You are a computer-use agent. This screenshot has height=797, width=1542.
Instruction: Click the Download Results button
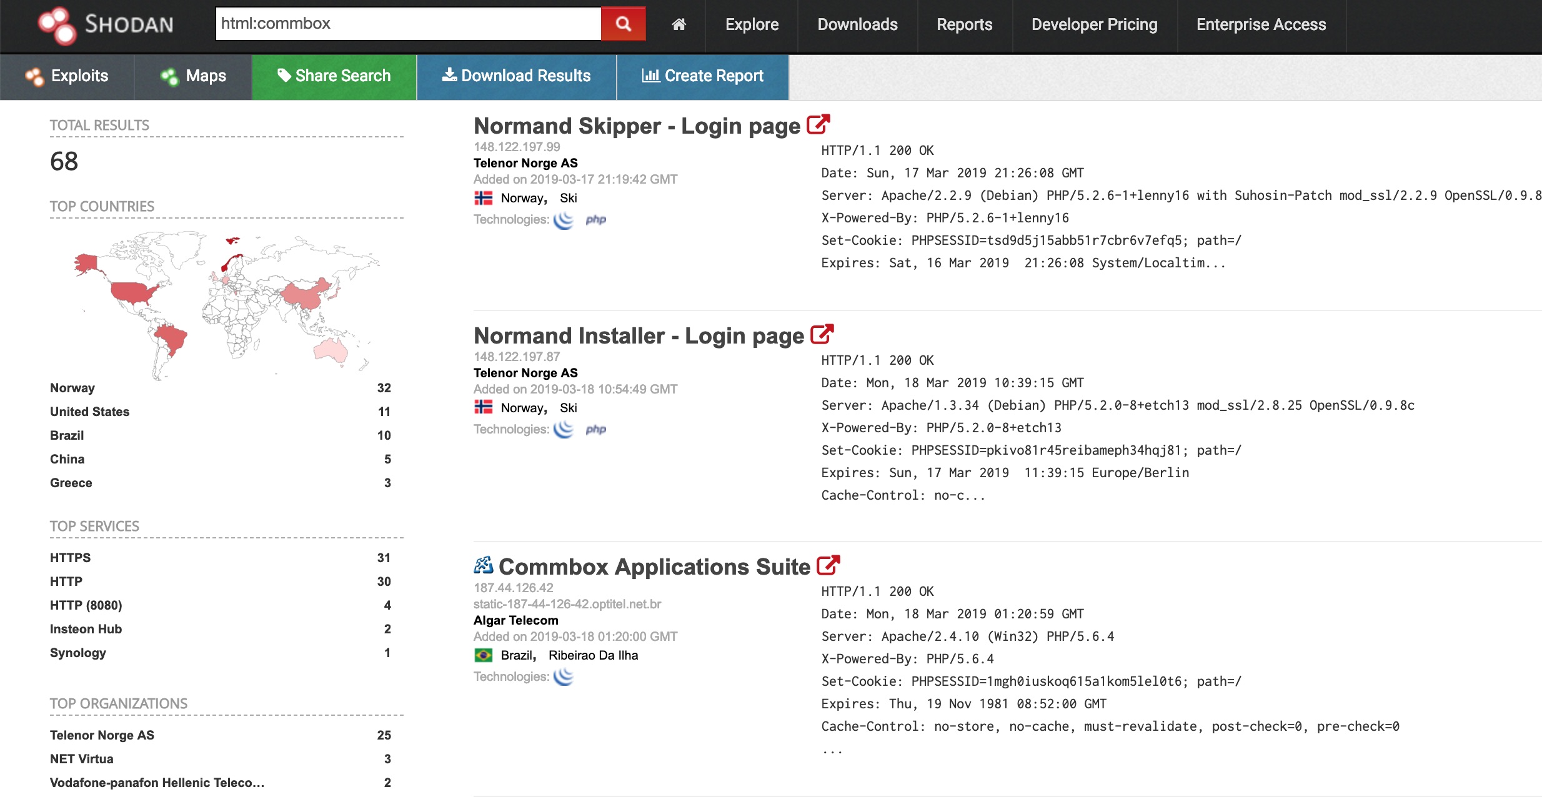(517, 77)
